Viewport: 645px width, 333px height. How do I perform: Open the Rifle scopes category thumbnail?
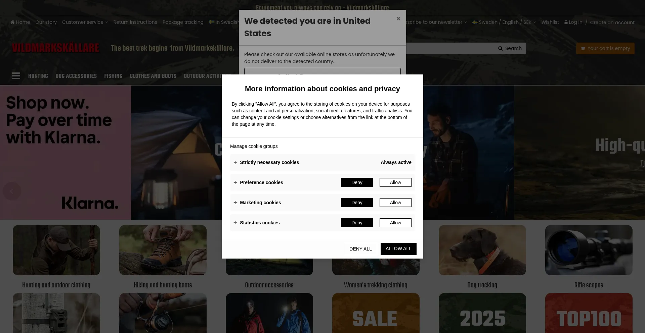tap(589, 250)
